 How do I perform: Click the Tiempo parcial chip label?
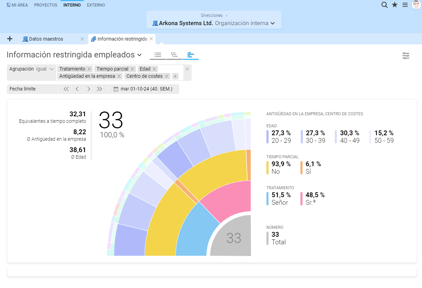112,69
